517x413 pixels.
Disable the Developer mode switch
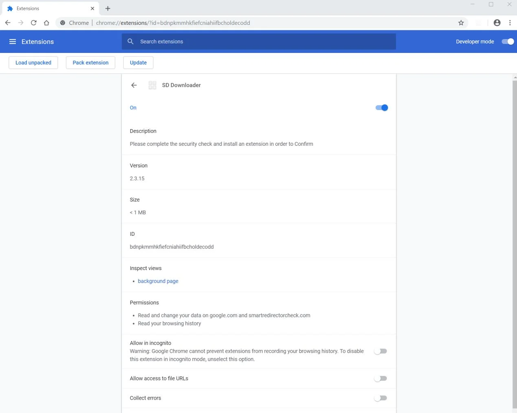[x=508, y=42]
